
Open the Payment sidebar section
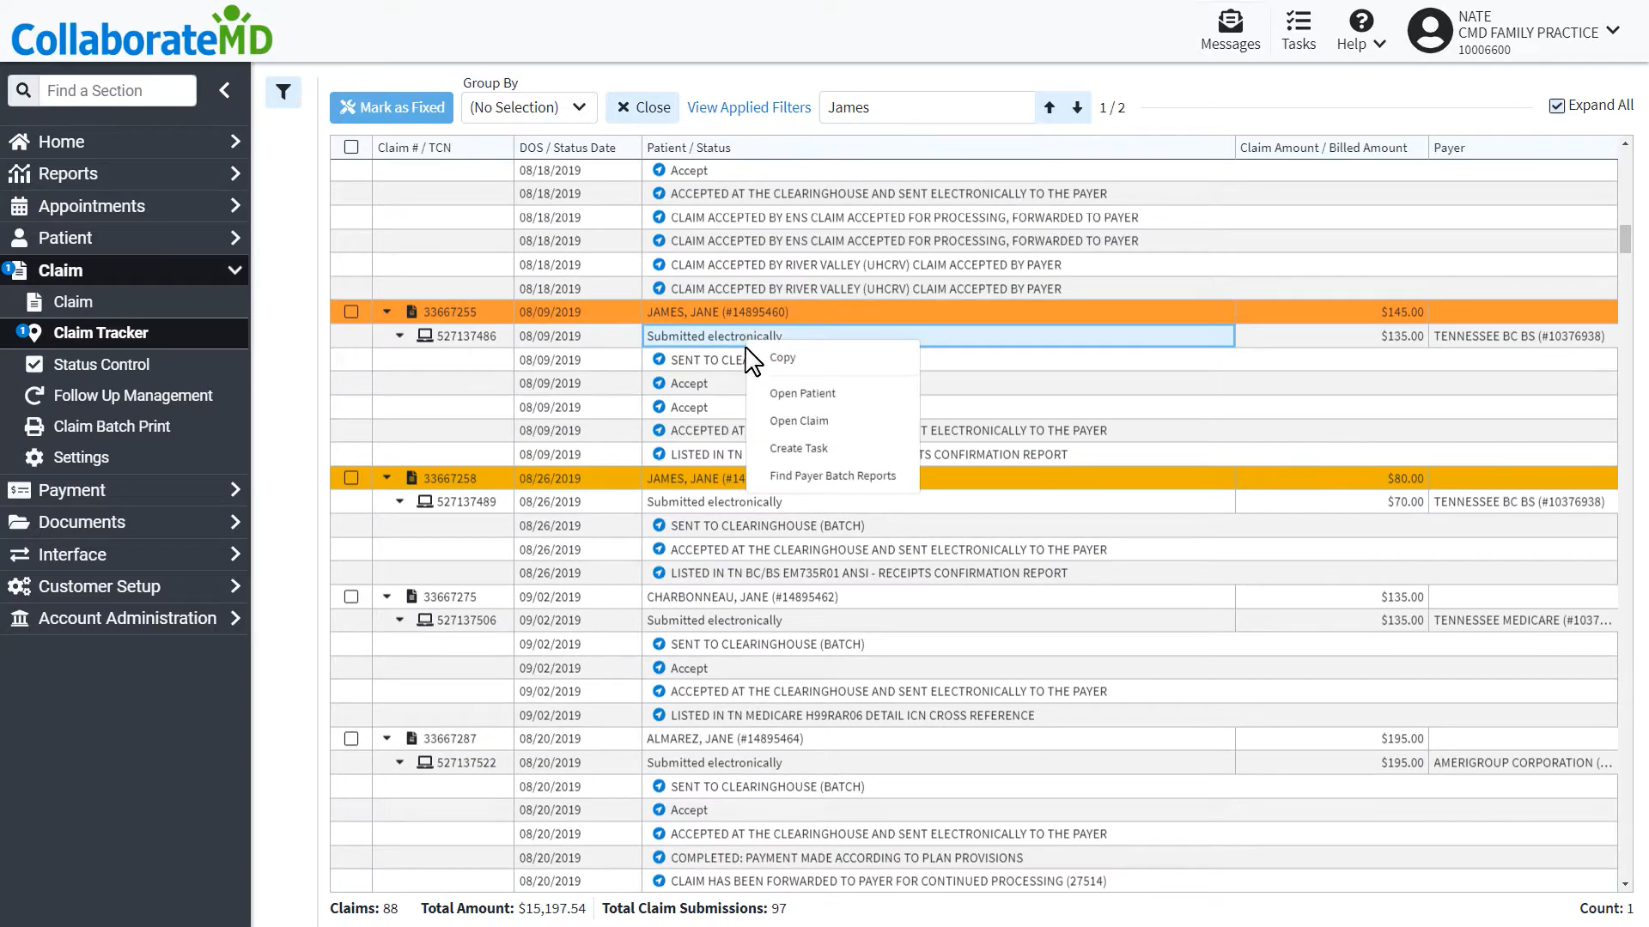(125, 490)
